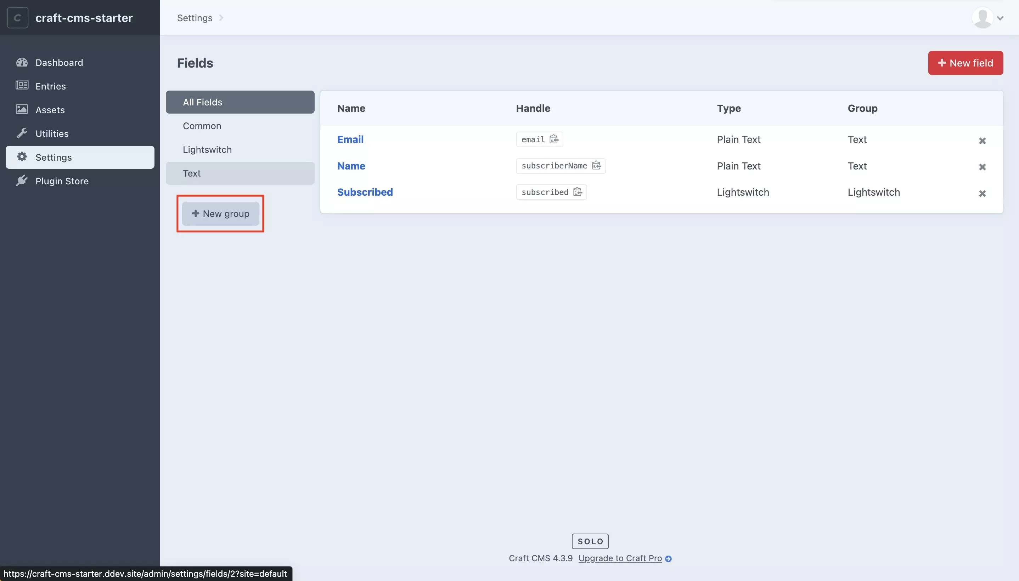Viewport: 1019px width, 581px height.
Task: Click Lightswitch group in Subscribed row
Action: click(x=874, y=192)
